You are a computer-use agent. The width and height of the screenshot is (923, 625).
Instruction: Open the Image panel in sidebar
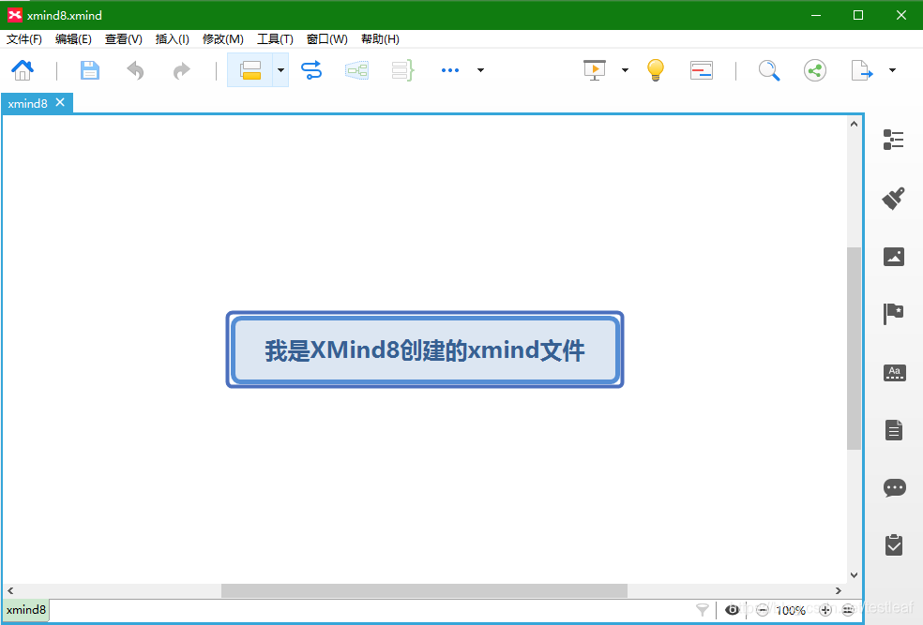894,257
